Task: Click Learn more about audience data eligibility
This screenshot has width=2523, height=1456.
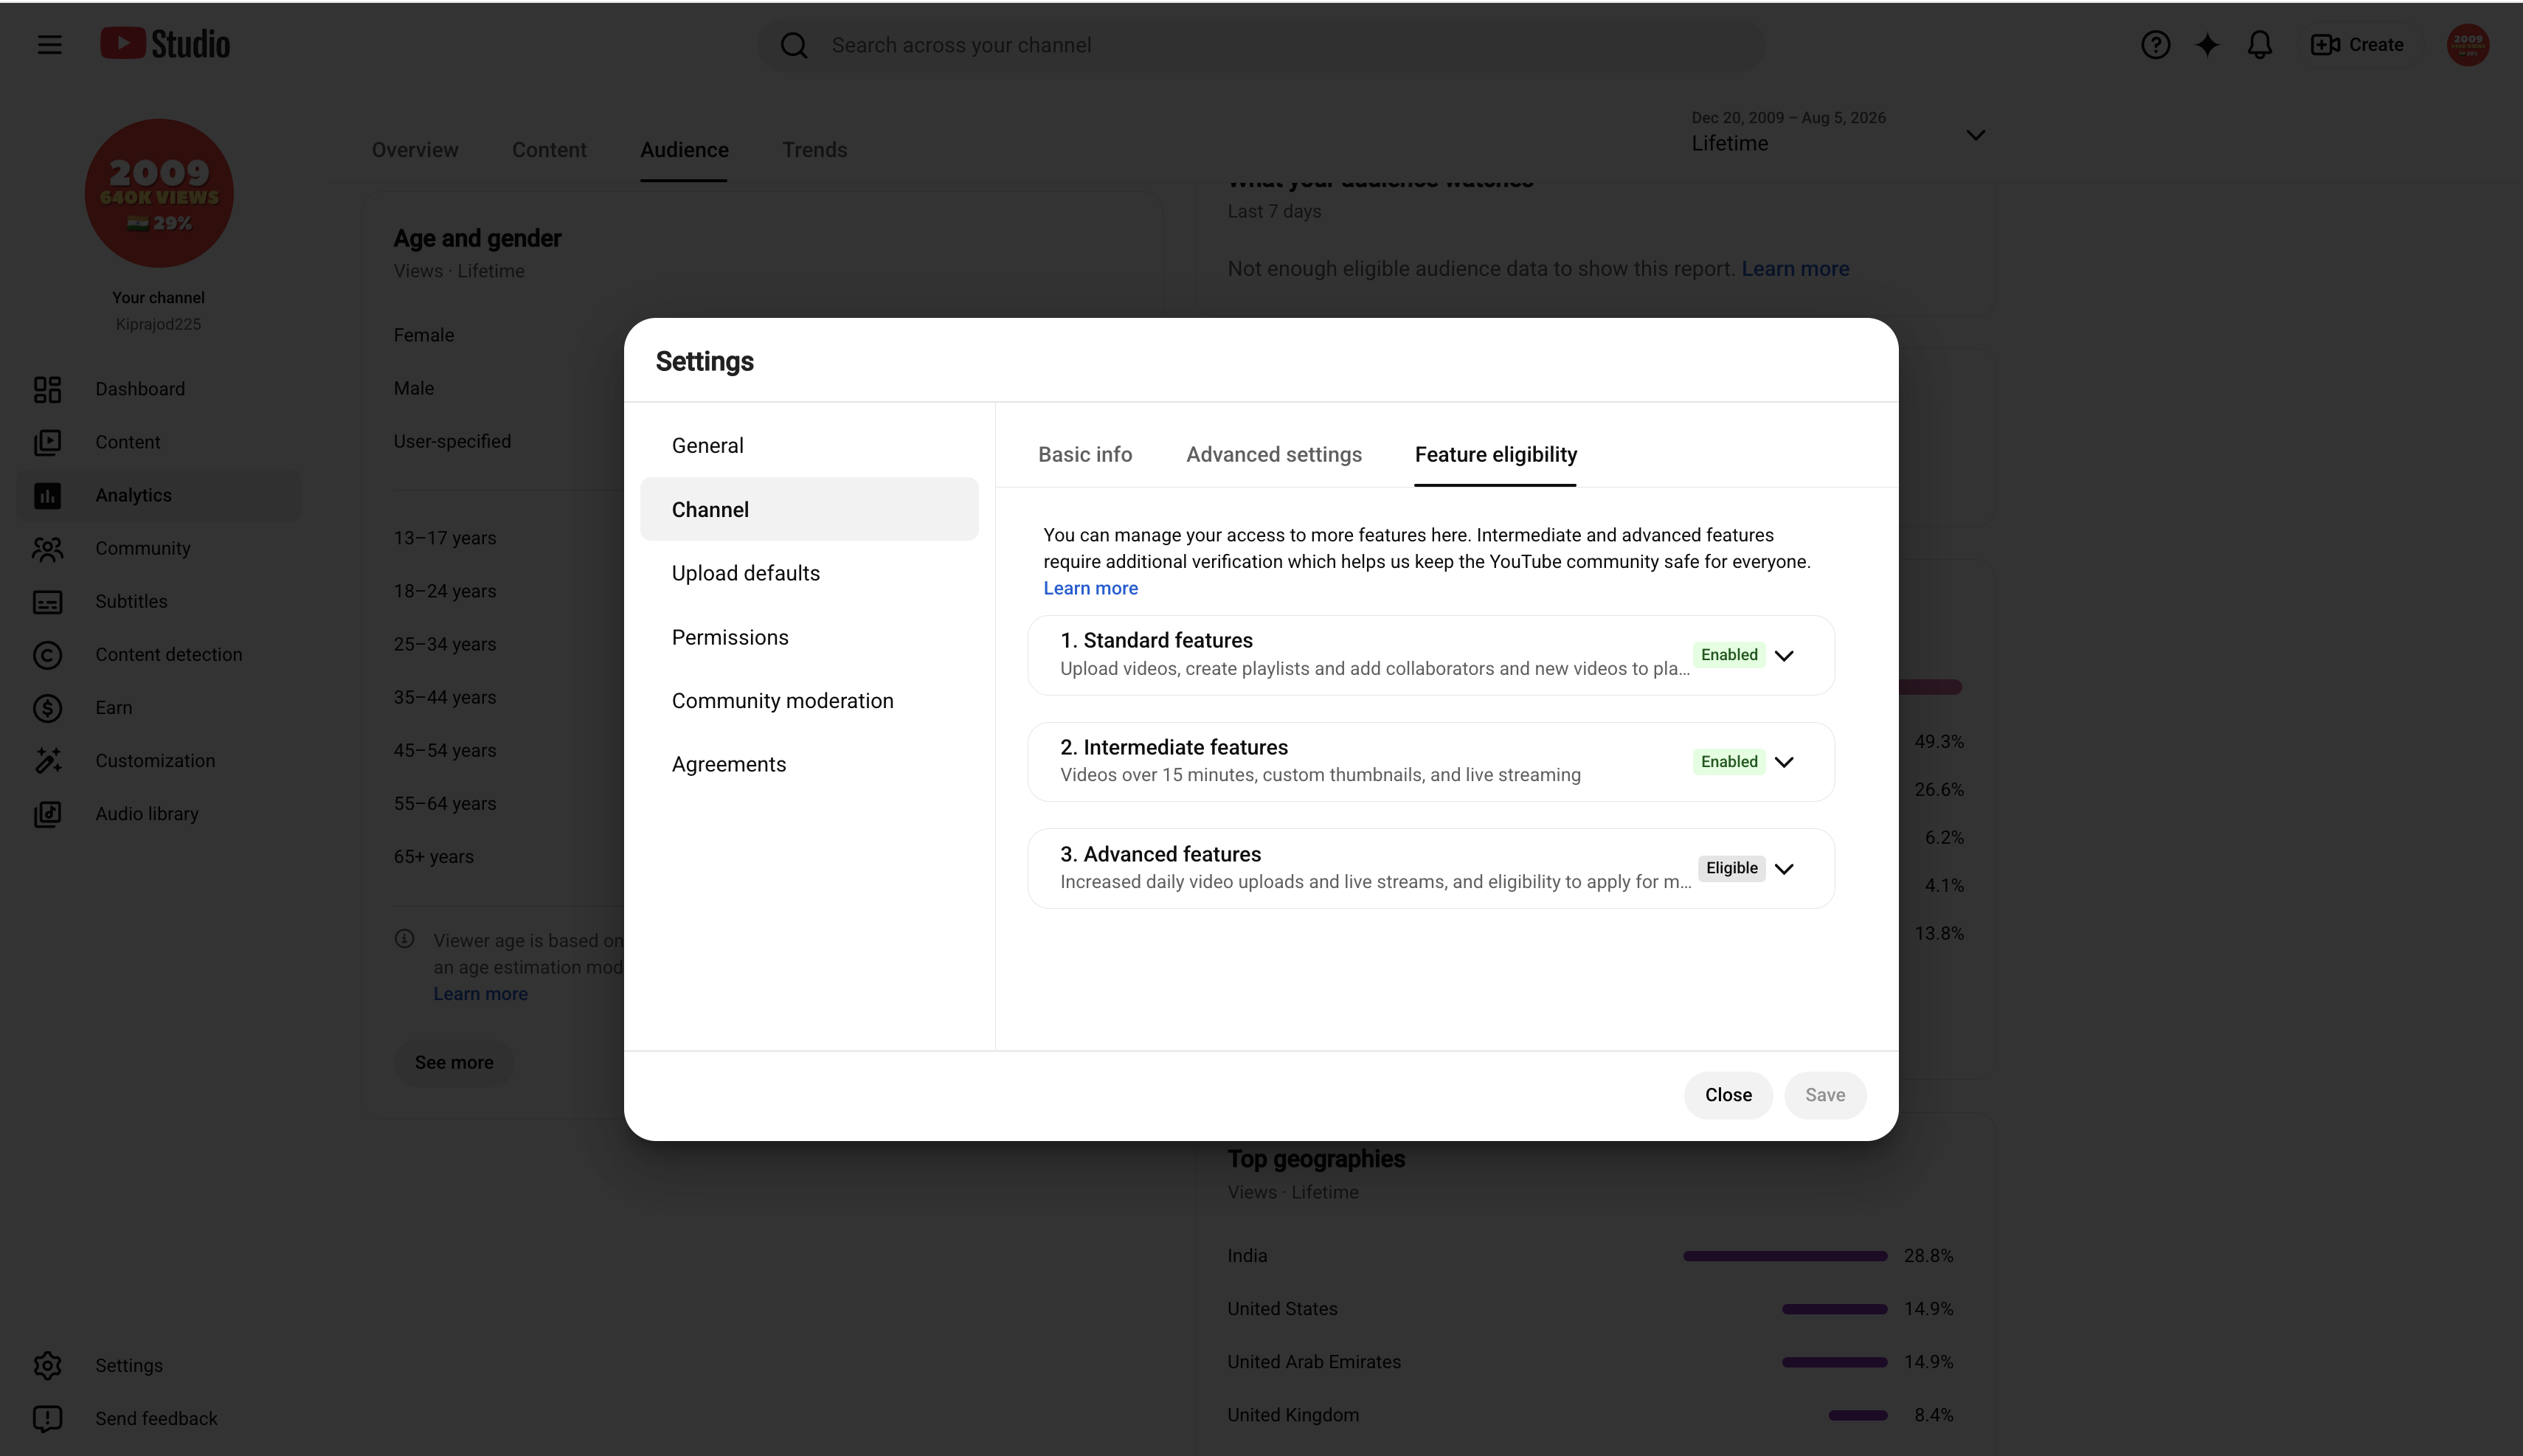Action: [1795, 269]
